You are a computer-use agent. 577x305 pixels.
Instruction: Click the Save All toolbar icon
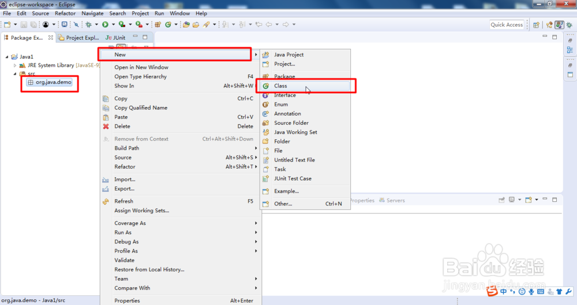(33, 25)
